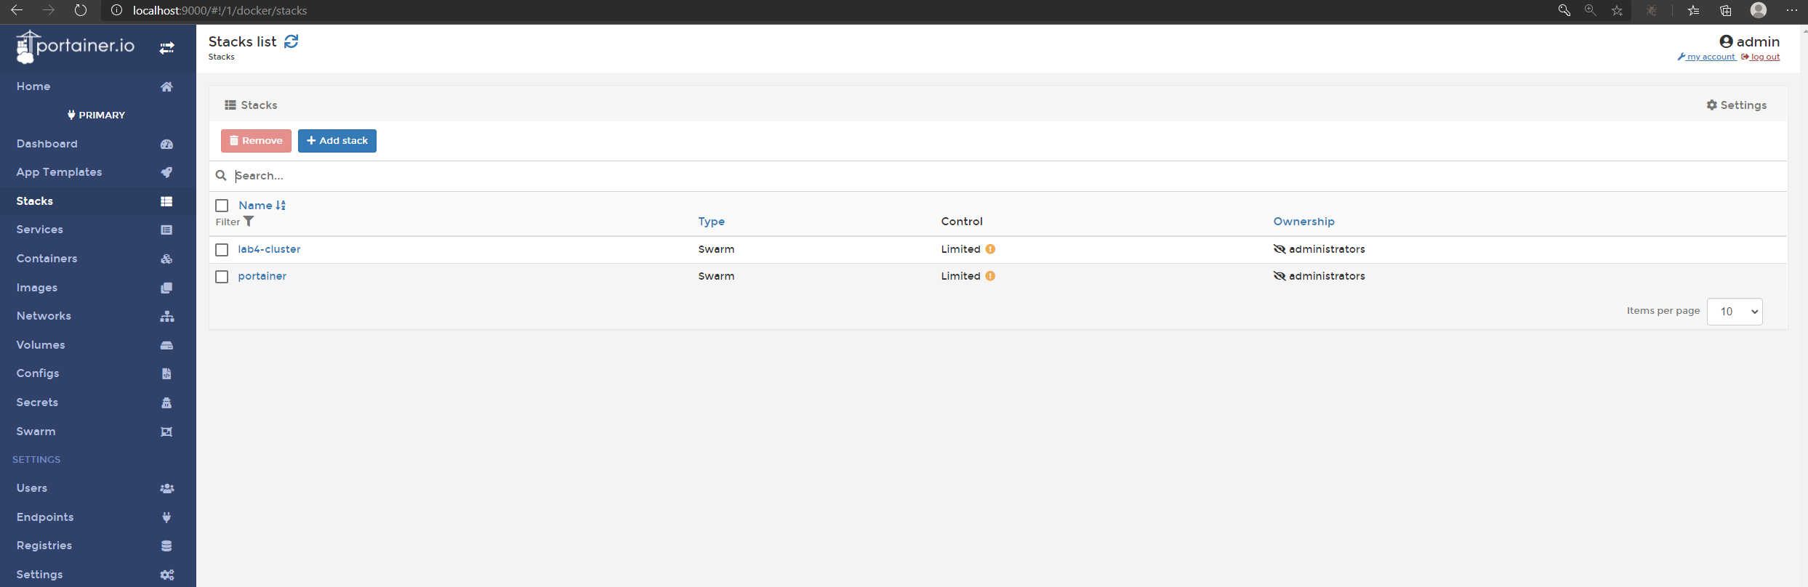Click the refresh icon next to Stacks list
The width and height of the screenshot is (1808, 587).
click(x=292, y=41)
